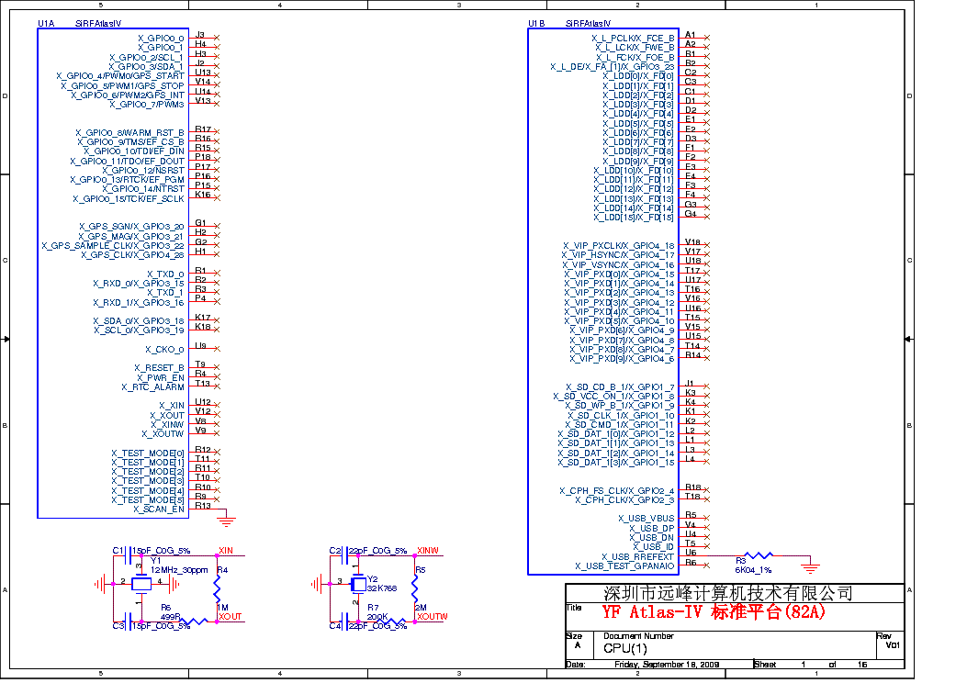Click the red YF Atlas-IV title text
This screenshot has height=683, width=967.
[x=714, y=612]
